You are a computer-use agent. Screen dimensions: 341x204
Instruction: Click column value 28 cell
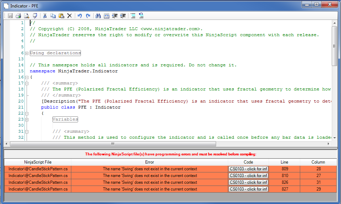tap(319, 169)
